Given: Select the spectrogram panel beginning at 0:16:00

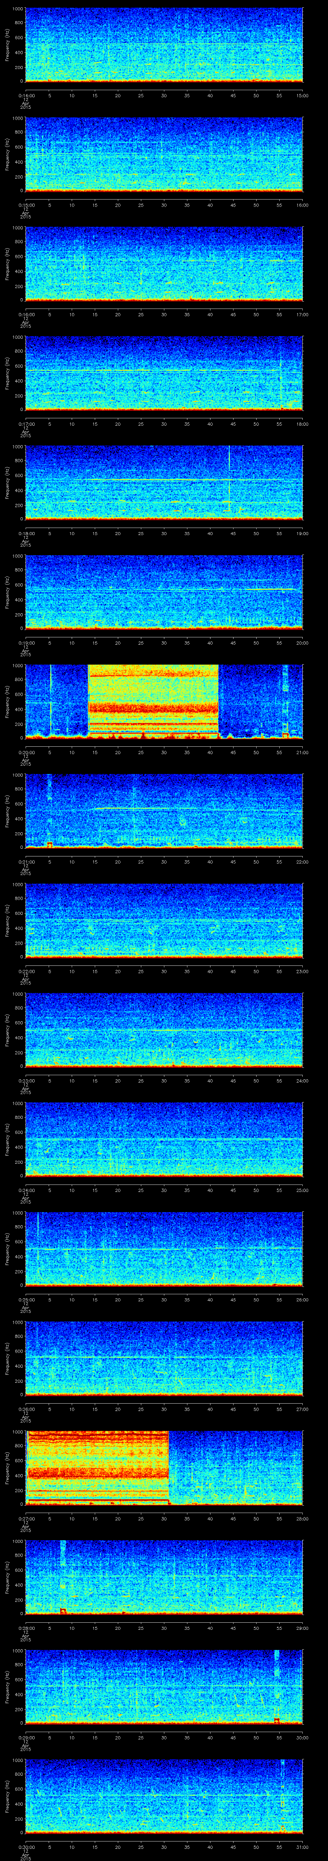Looking at the screenshot, I should [x=164, y=264].
